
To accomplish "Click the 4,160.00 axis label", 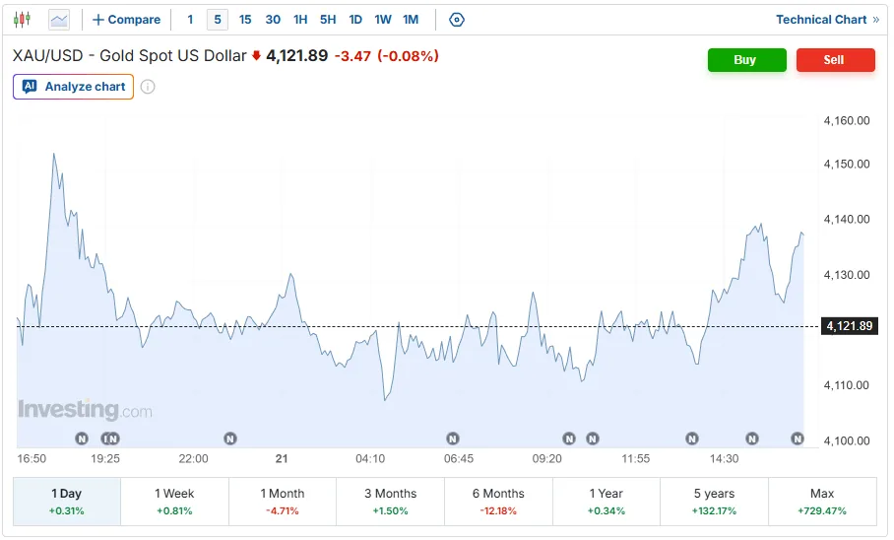I will [847, 120].
